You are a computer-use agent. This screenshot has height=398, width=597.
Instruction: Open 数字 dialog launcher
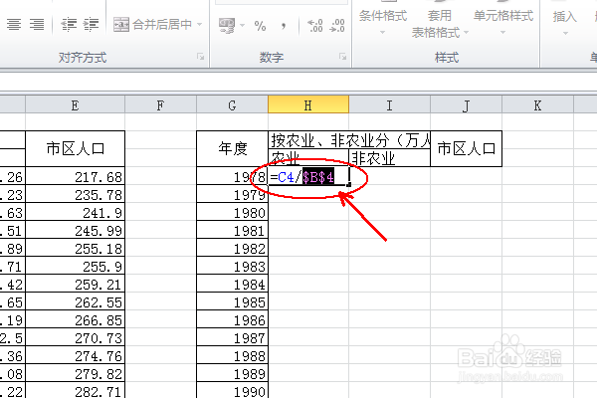coord(342,57)
